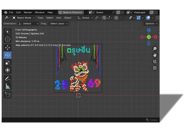Open Orientation Default dropdown
Viewport: 185px width, 132px height.
click(28, 23)
